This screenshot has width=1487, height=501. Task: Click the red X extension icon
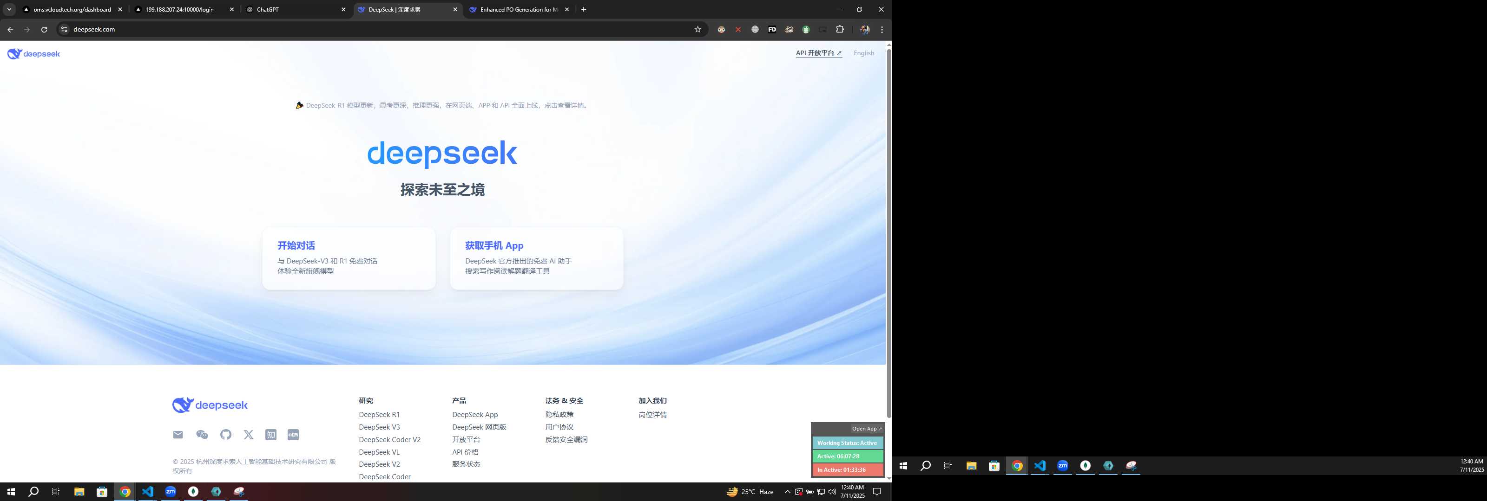click(x=738, y=29)
